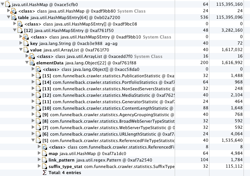Screen dimensions: 250x176
Task: Click the object icon of suffix_type_stat
Action: [x=45, y=167]
